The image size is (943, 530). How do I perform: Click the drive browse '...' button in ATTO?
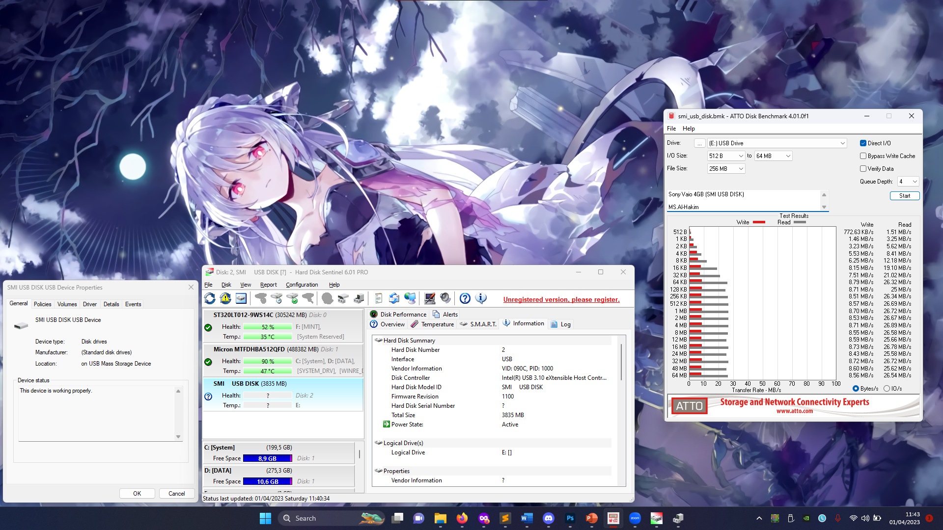point(699,143)
